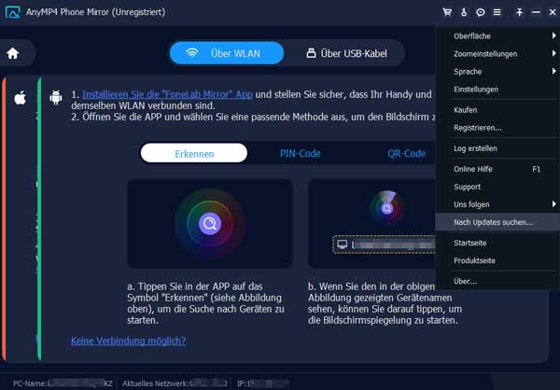Select Log erstellen menu entry

tap(497, 148)
